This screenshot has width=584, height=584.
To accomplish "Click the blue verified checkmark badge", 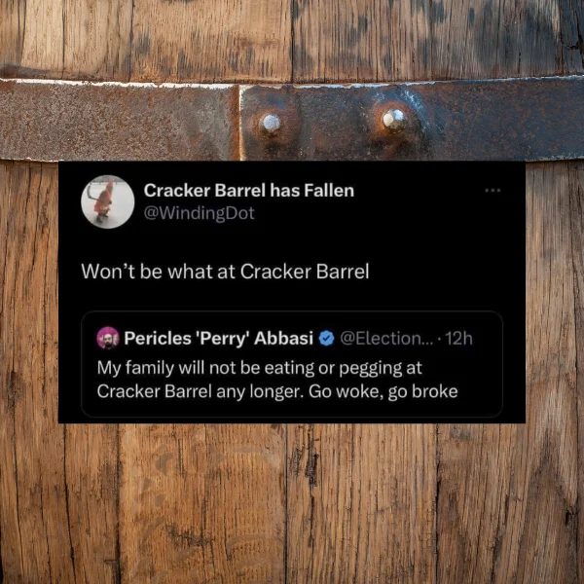I will [327, 338].
